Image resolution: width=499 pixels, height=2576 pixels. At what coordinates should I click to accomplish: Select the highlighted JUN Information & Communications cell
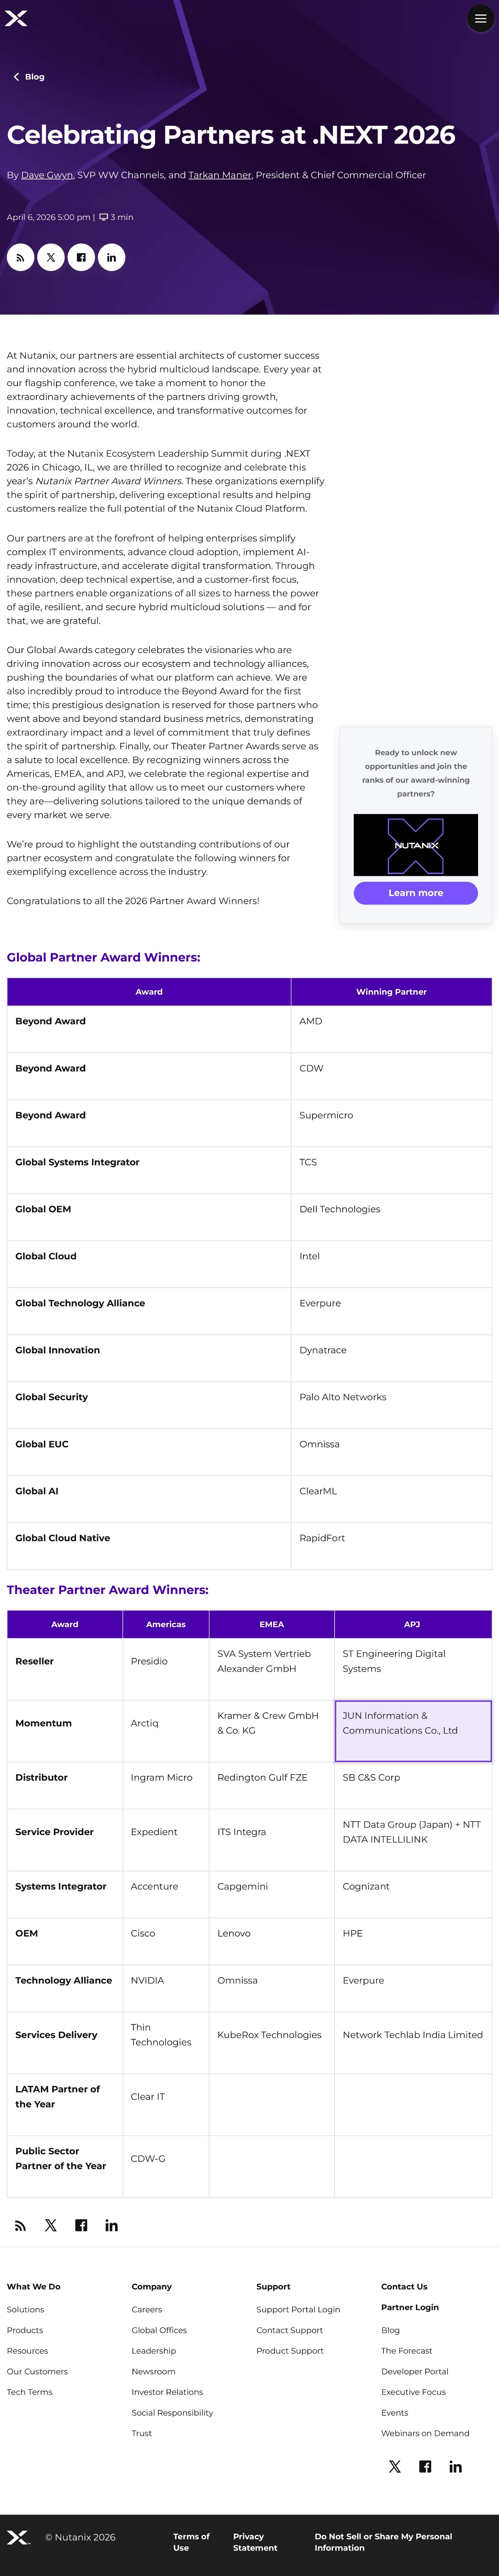click(x=412, y=1730)
